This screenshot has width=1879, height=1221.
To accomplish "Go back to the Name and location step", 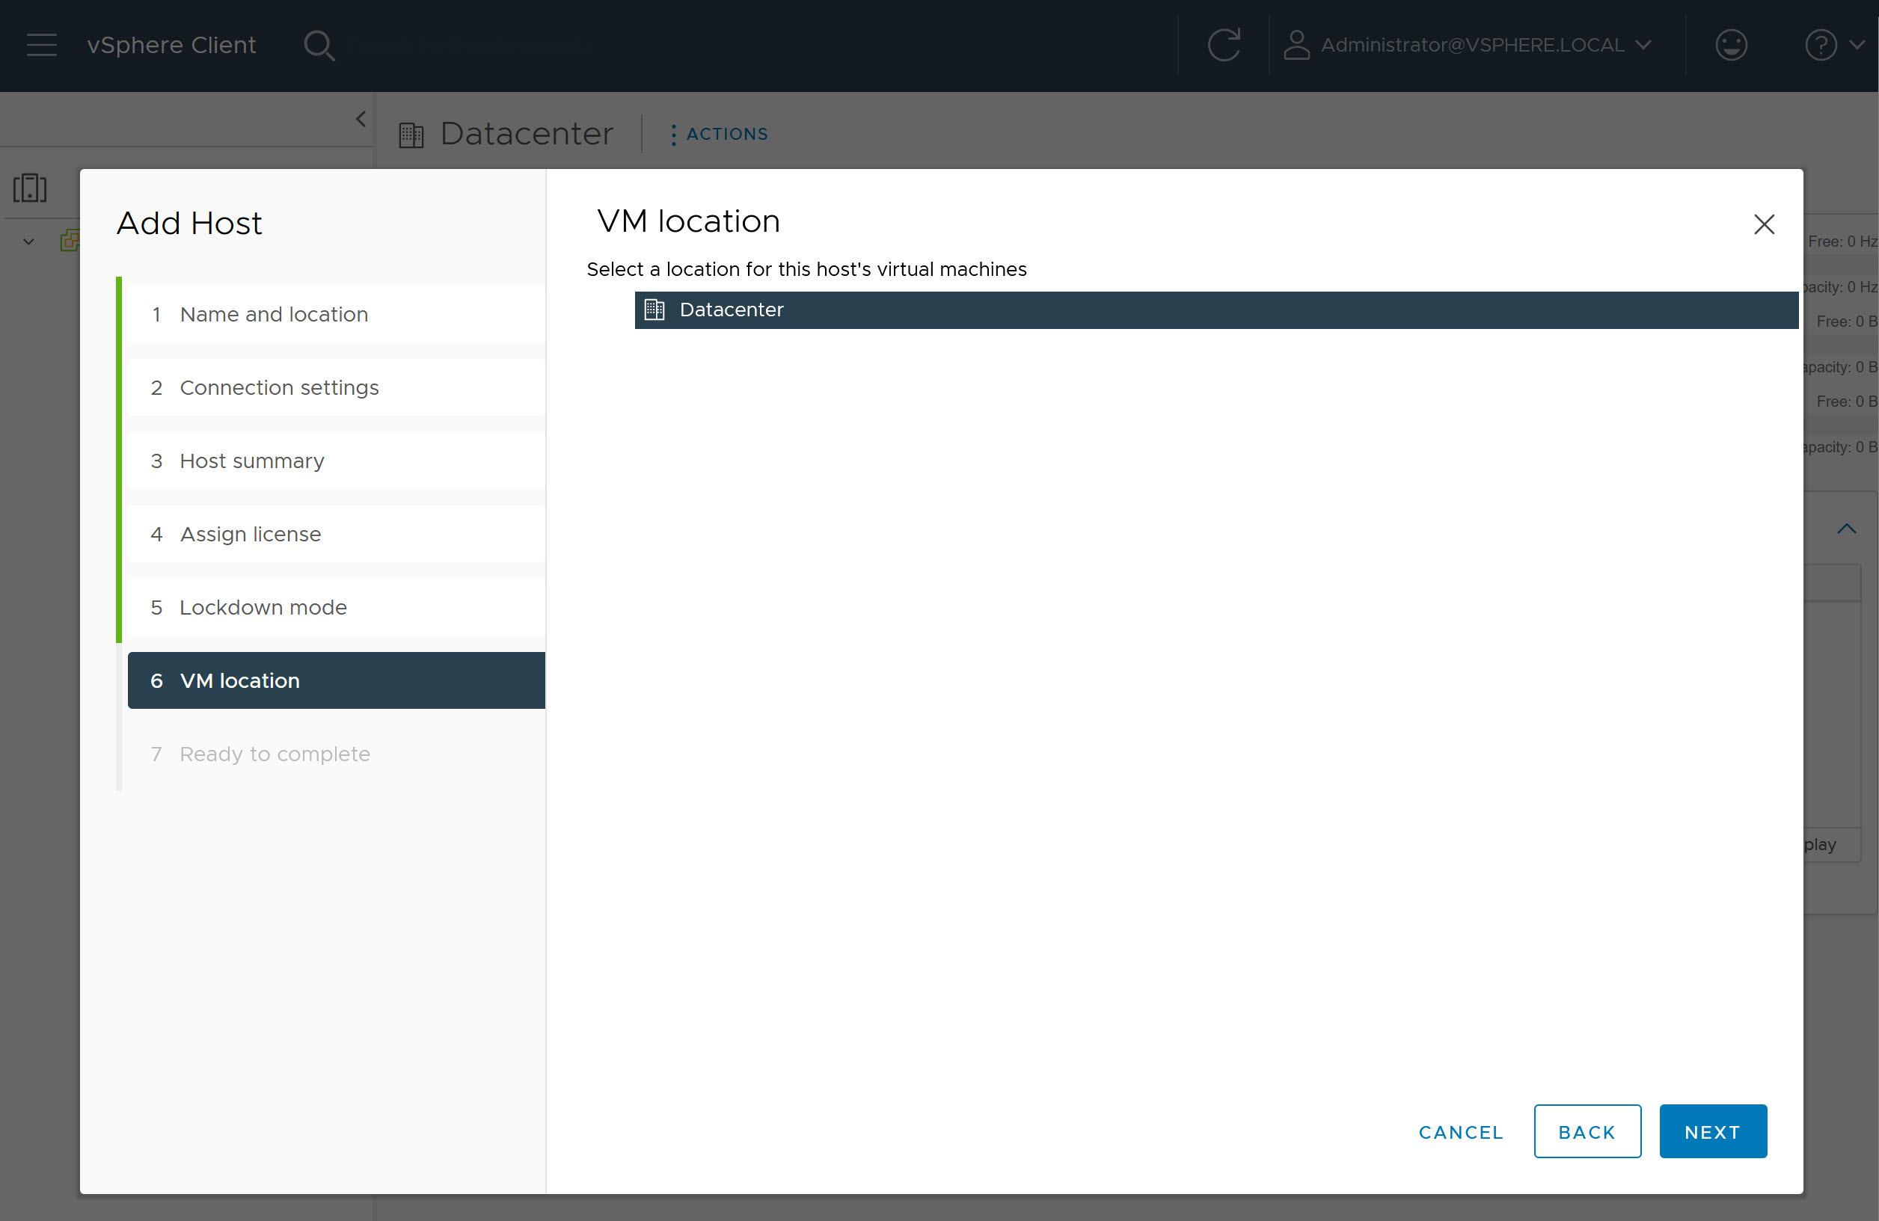I will pyautogui.click(x=274, y=313).
